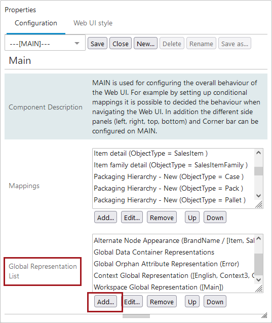Click Add... under Global Representation List
The height and width of the screenshot is (323, 272).
coord(105,302)
